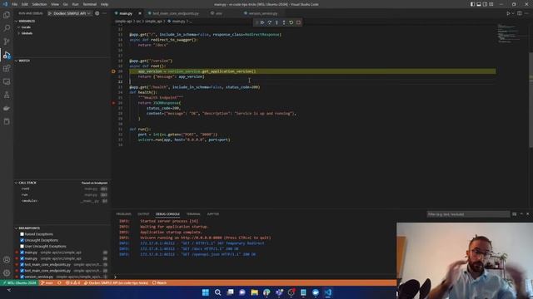Open the Manage gear in activity bar
Viewport: 533px width, 299px height.
coord(7,273)
